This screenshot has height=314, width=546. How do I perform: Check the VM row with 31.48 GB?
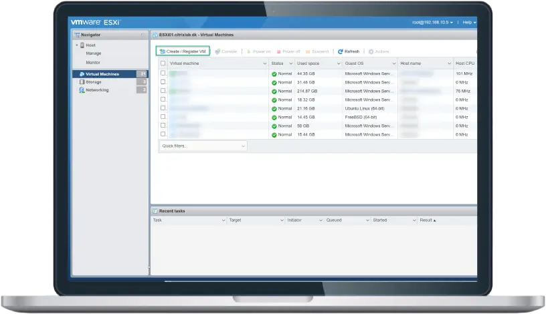click(x=163, y=82)
